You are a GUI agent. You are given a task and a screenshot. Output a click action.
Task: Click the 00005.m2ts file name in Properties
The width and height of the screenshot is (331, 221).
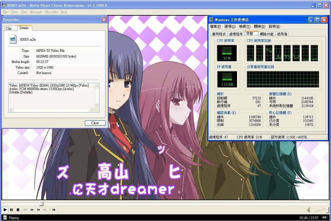pyautogui.click(x=28, y=40)
